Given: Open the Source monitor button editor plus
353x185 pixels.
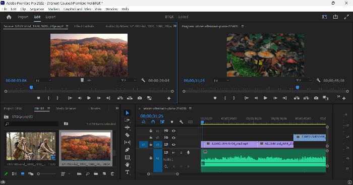Looking at the screenshot, I should coord(169,98).
